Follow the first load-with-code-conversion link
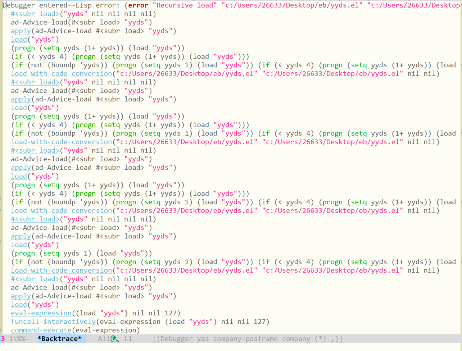This screenshot has width=462, height=351. (61, 73)
